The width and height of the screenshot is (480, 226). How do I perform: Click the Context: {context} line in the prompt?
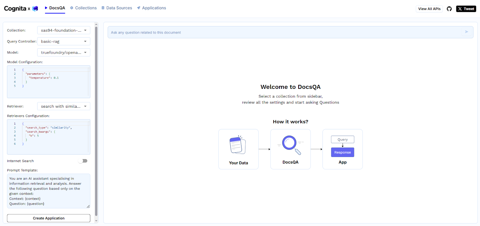[25, 199]
